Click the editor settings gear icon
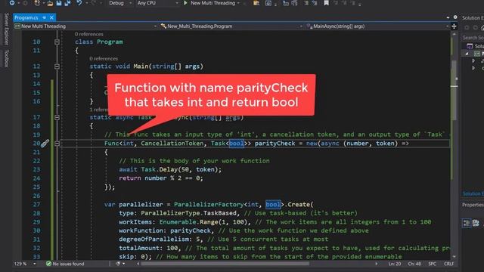The image size is (484, 272). pos(455,17)
